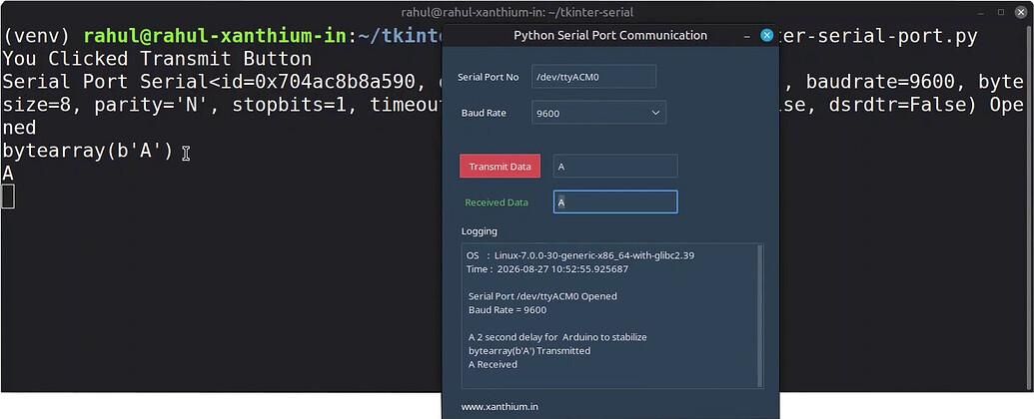Close the Python Serial Port Communication window
Image resolution: width=1034 pixels, height=419 pixels.
point(766,36)
